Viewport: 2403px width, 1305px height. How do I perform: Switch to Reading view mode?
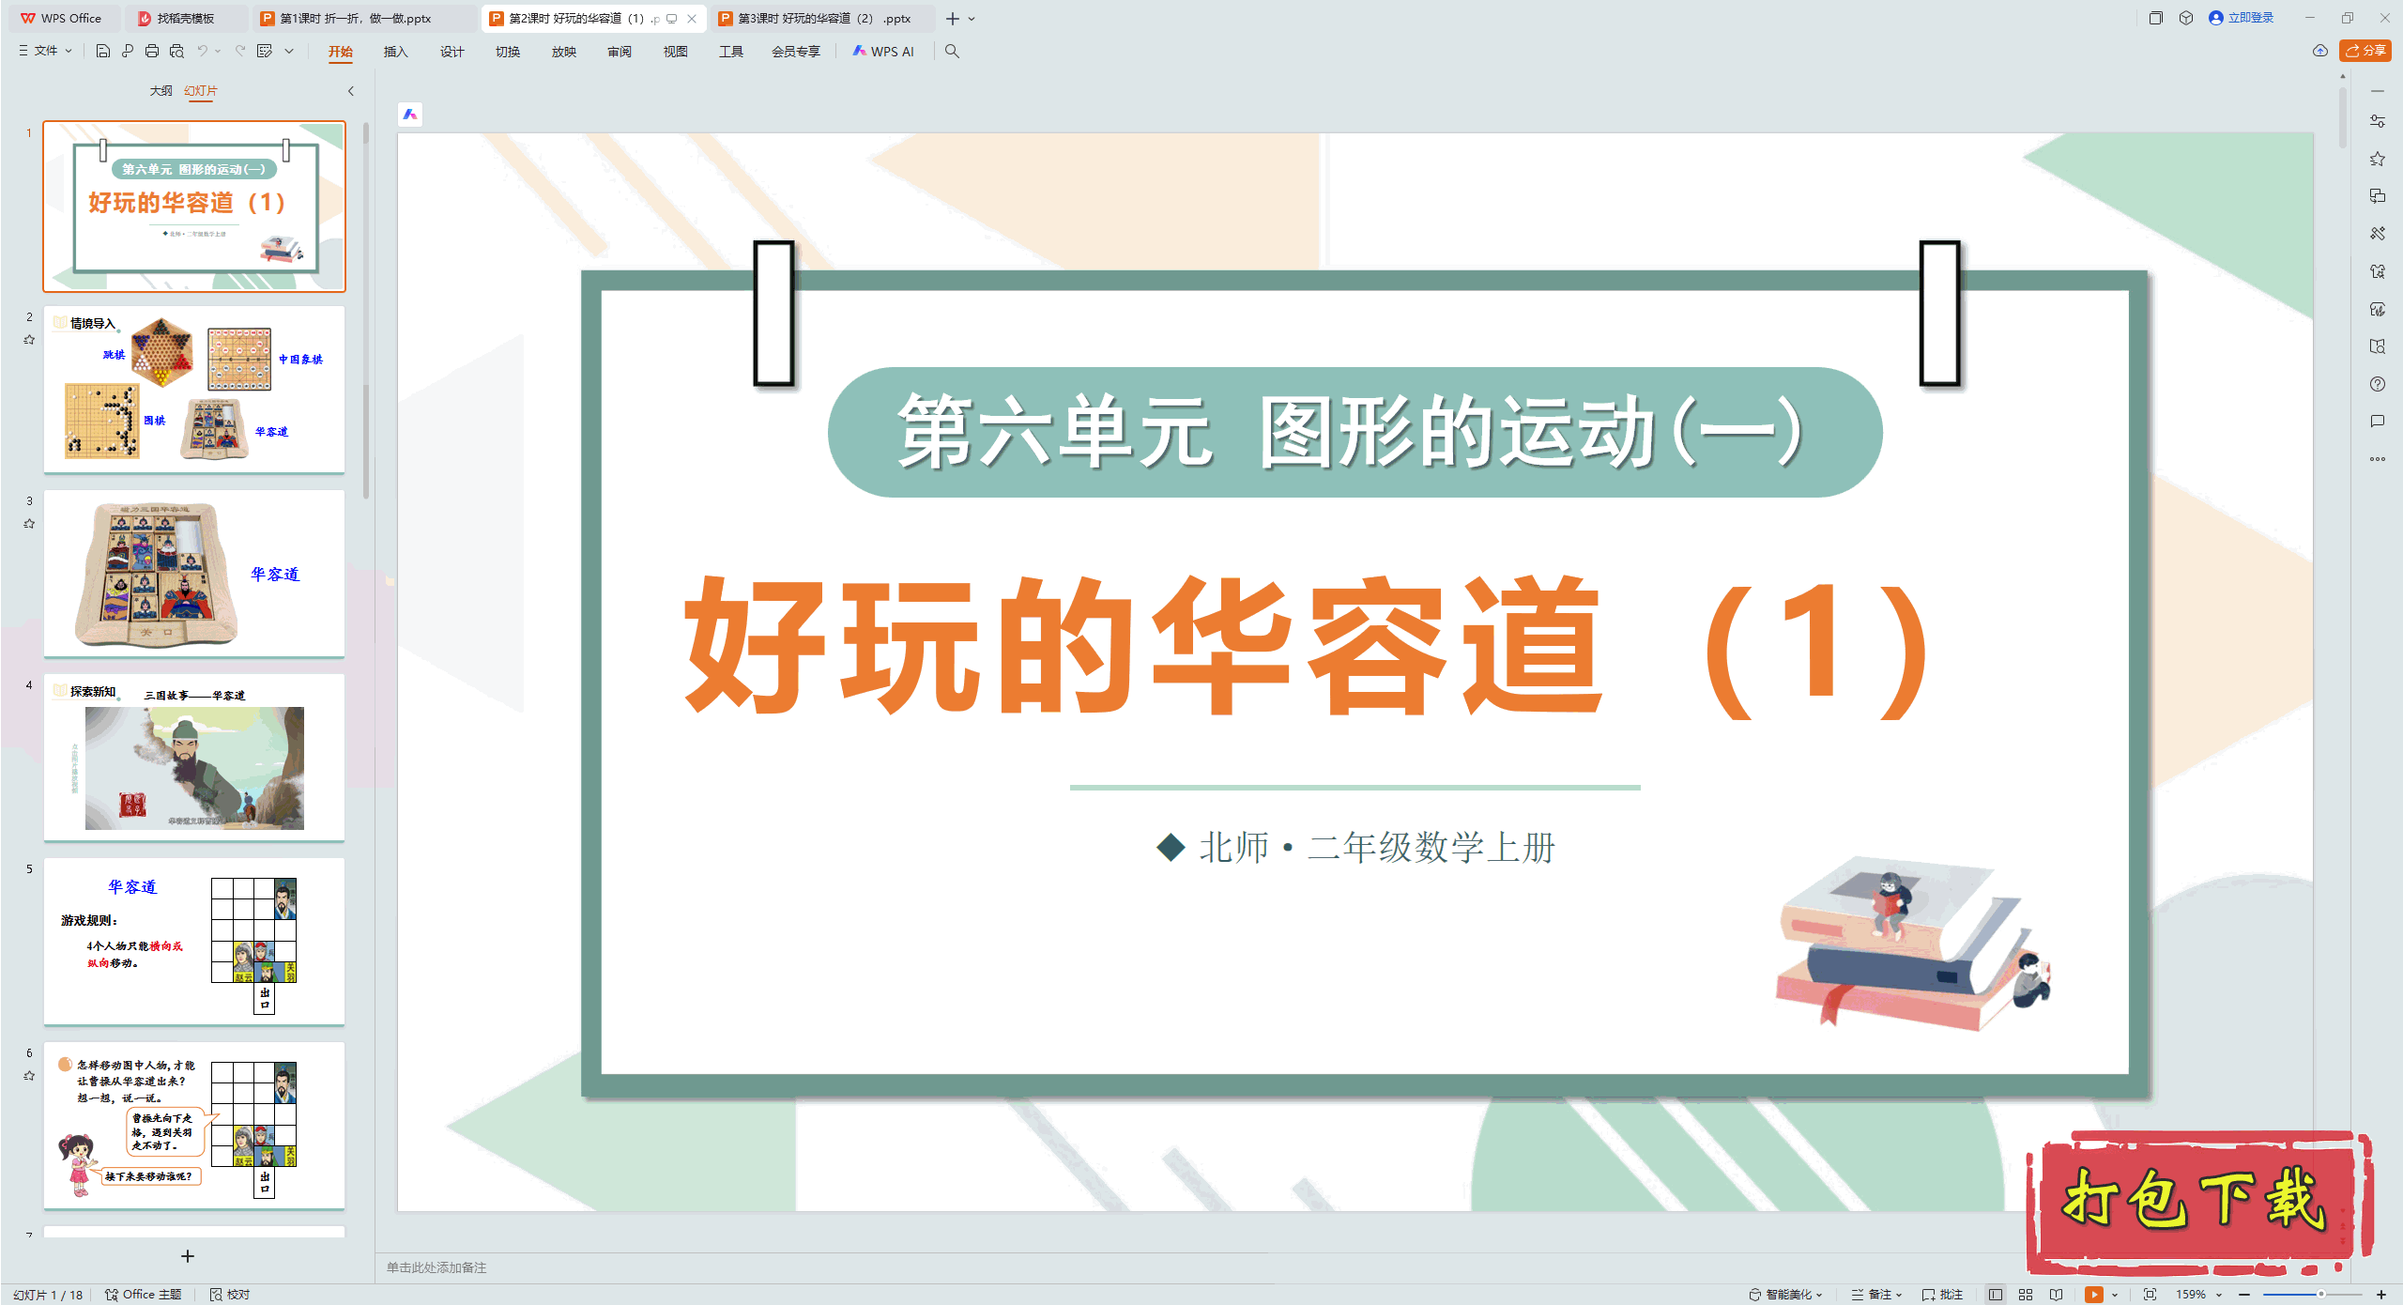(2056, 1295)
